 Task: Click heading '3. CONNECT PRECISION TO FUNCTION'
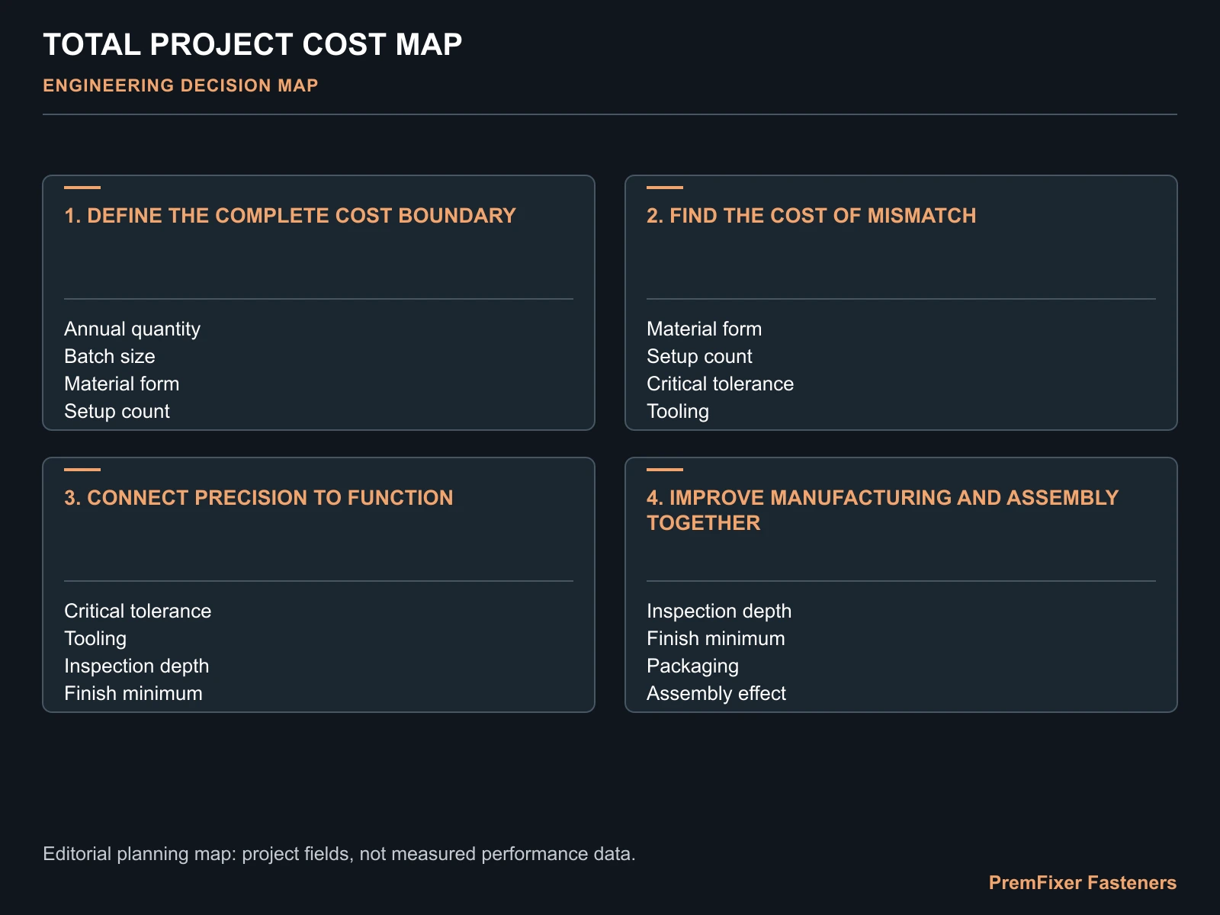(x=258, y=498)
